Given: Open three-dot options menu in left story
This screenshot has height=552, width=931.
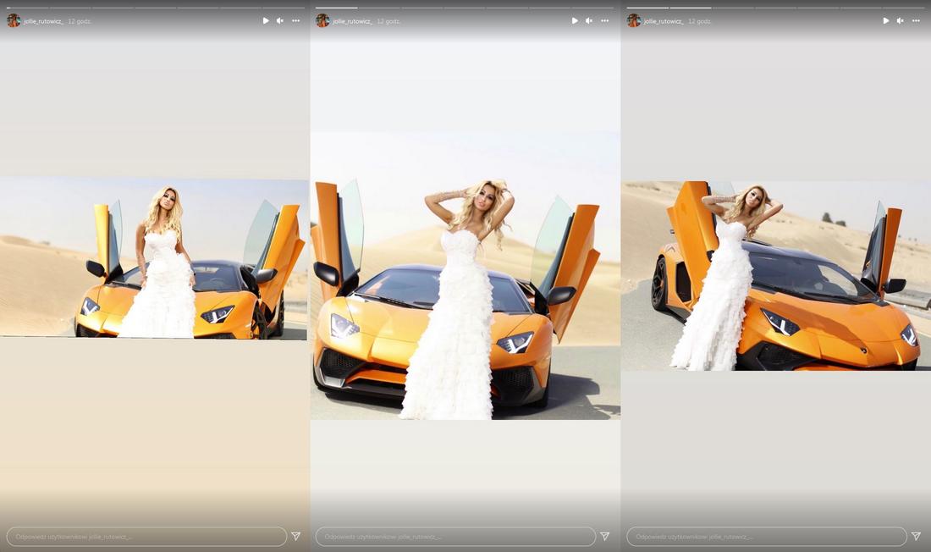Looking at the screenshot, I should click(295, 20).
